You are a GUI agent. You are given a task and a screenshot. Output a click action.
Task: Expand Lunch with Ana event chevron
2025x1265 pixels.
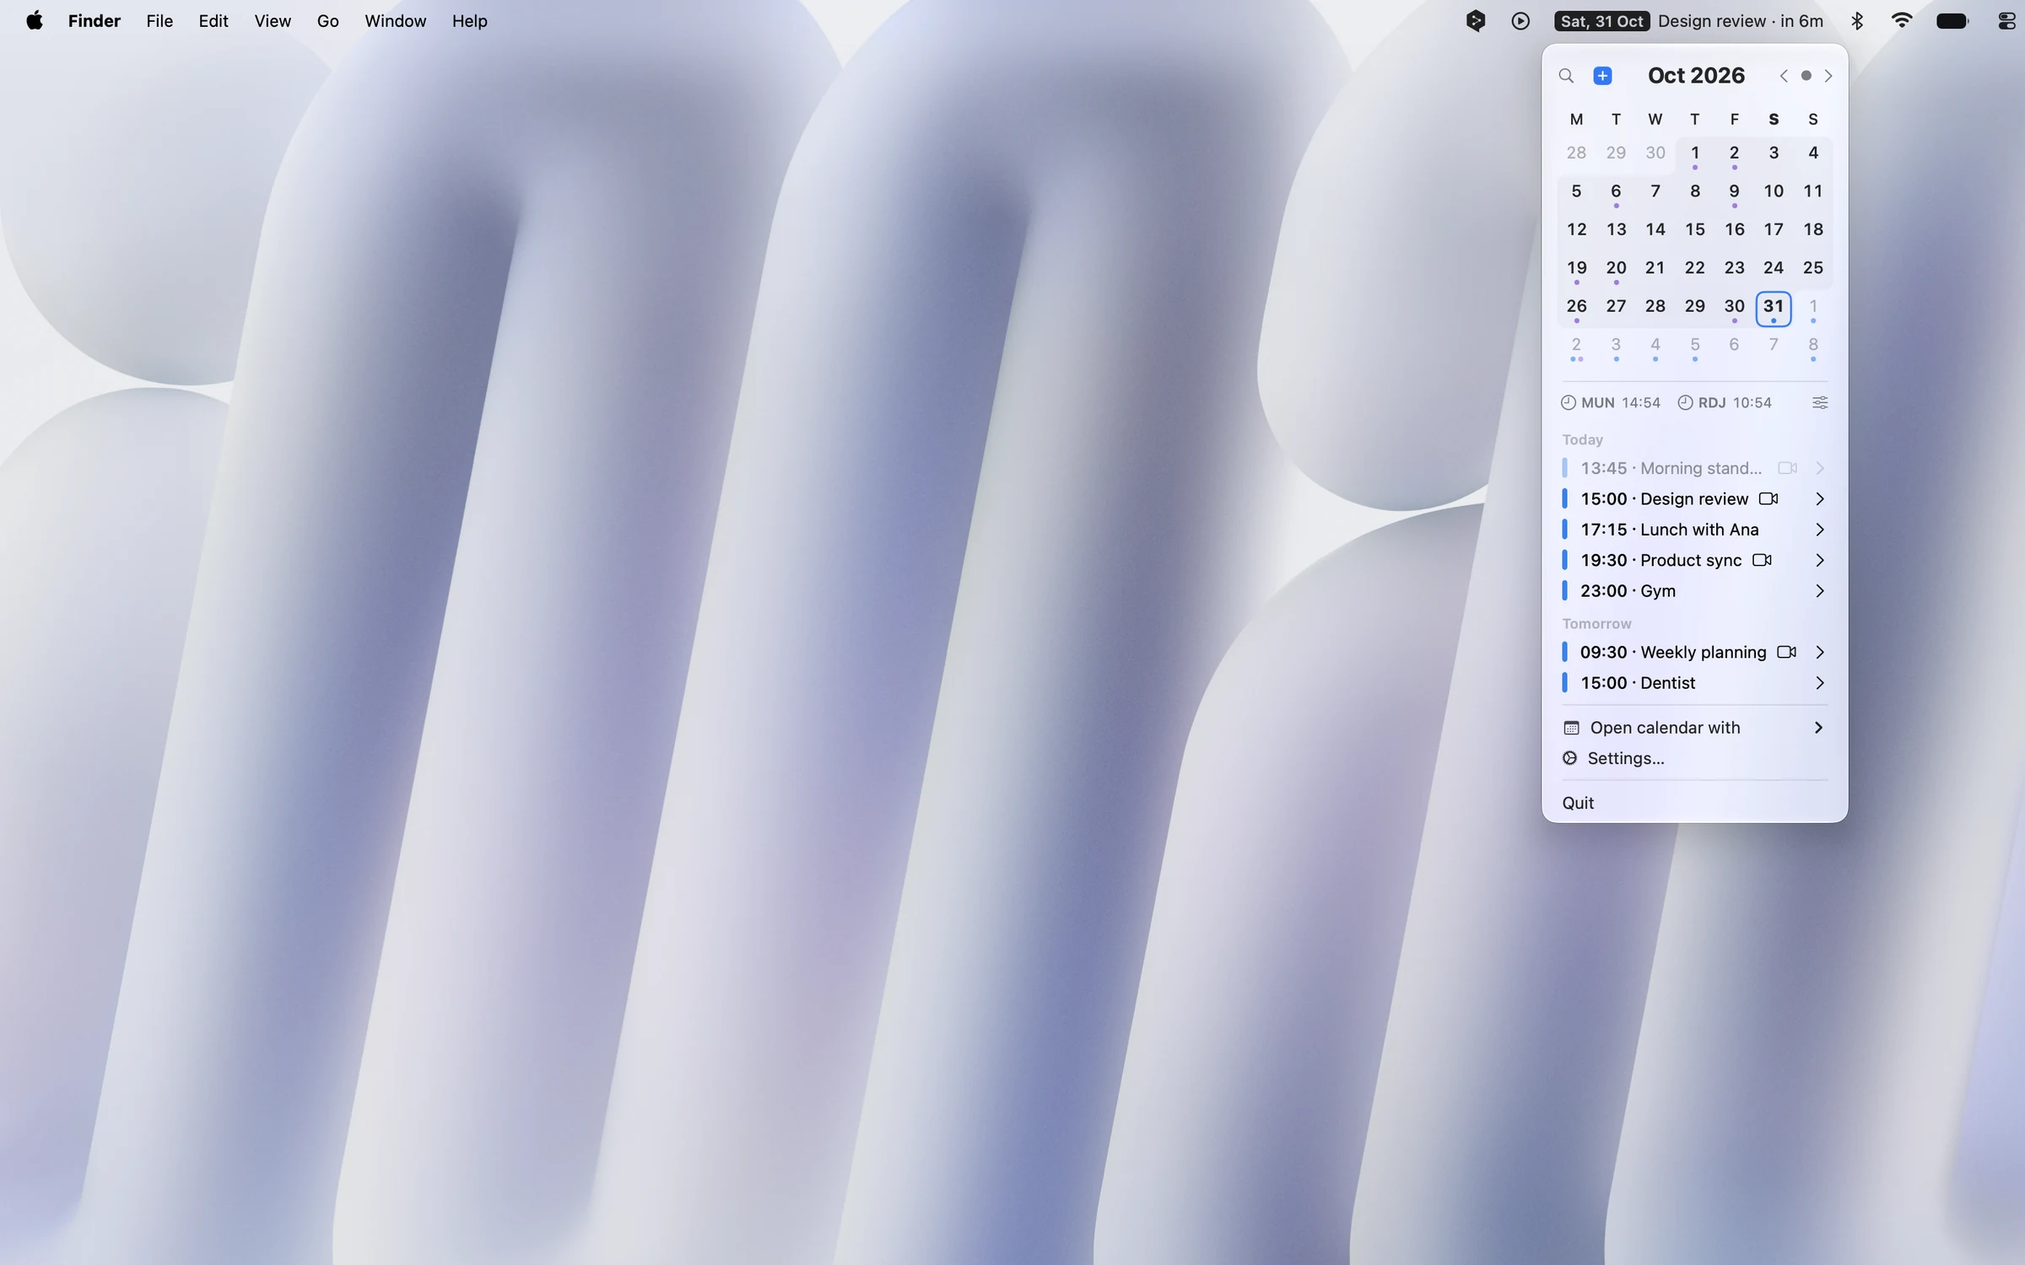pos(1820,530)
